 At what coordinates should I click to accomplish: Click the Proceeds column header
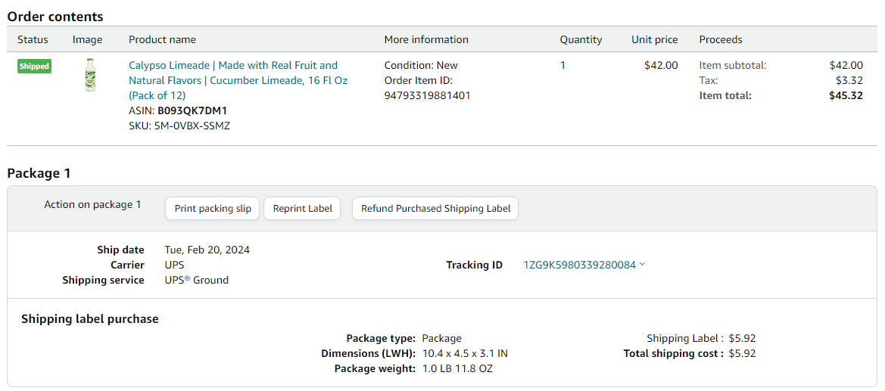click(x=721, y=39)
